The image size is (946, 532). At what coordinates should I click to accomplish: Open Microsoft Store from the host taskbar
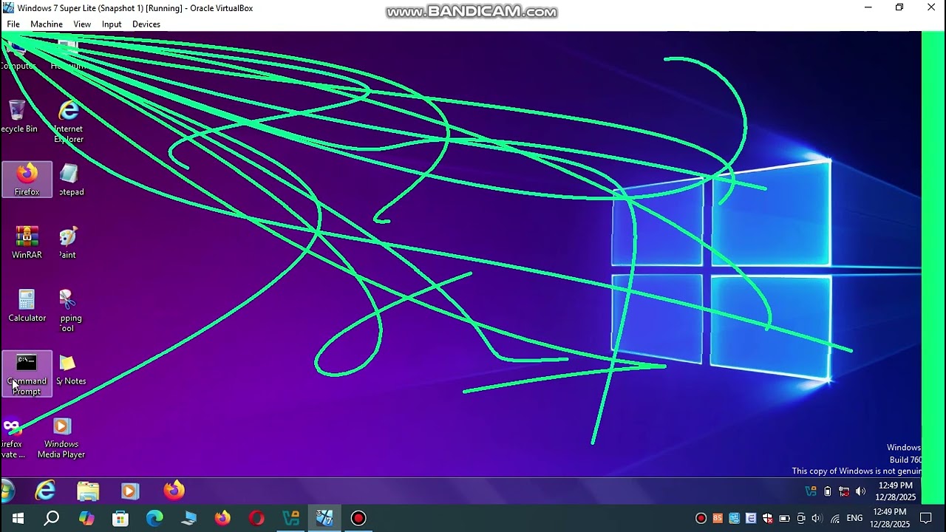[x=120, y=518]
